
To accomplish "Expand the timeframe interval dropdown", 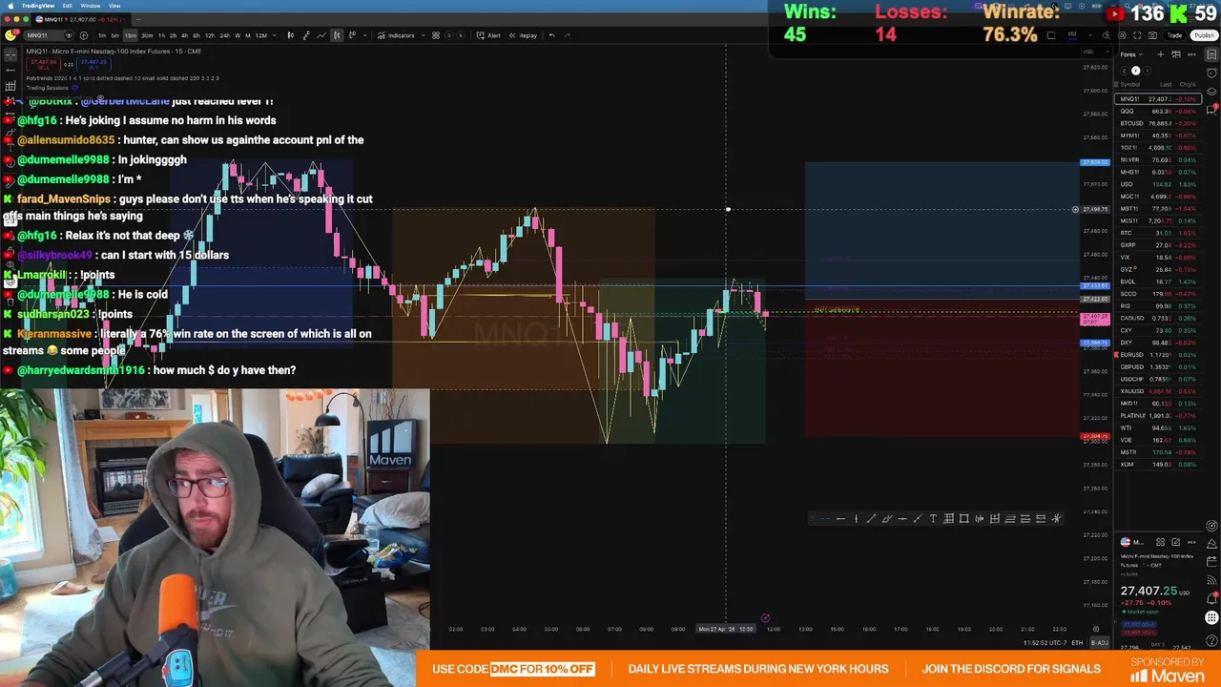I will tap(275, 35).
